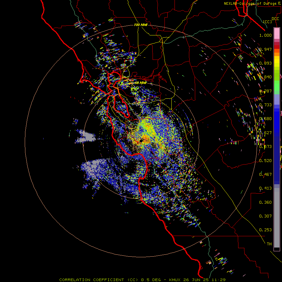Click the 0.733 legend value
282x282 pixels.
265,105
